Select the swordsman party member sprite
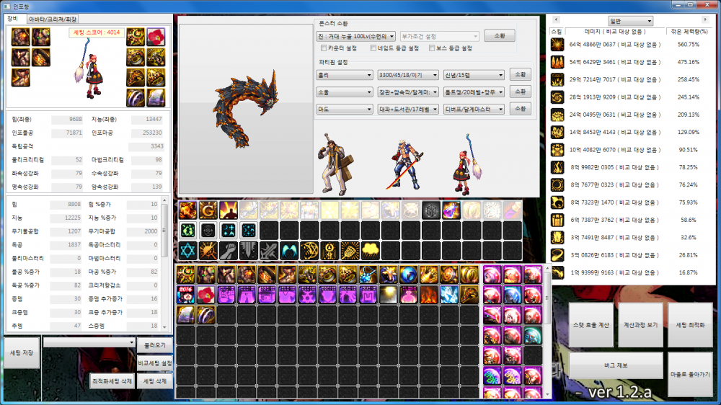Screen dimensions: 721x405 click(405, 166)
